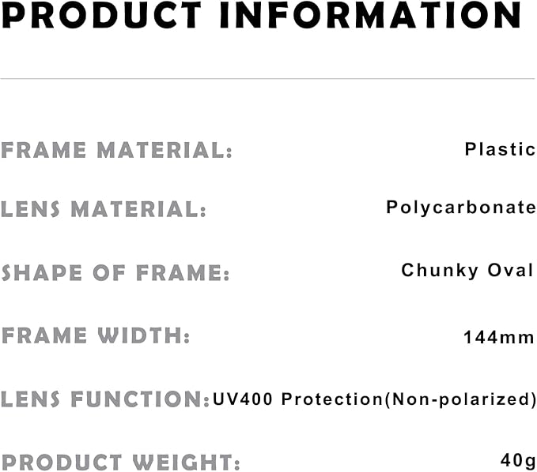Viewport: 537px width, 472px height.
Task: Click the Chunky Oval value
Action: click(x=467, y=271)
